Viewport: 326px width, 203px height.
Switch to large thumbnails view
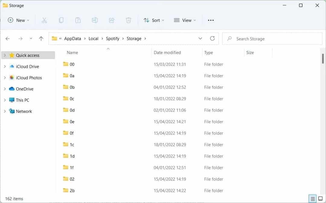(320, 199)
